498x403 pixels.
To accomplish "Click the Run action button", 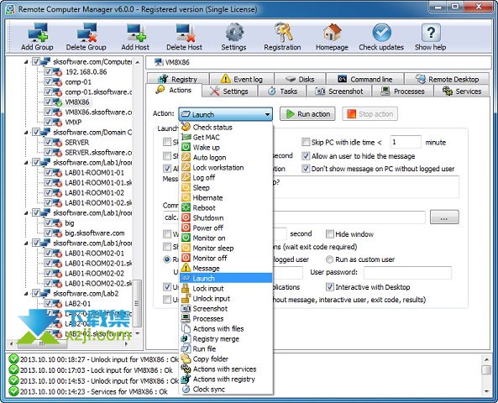I will pyautogui.click(x=307, y=113).
